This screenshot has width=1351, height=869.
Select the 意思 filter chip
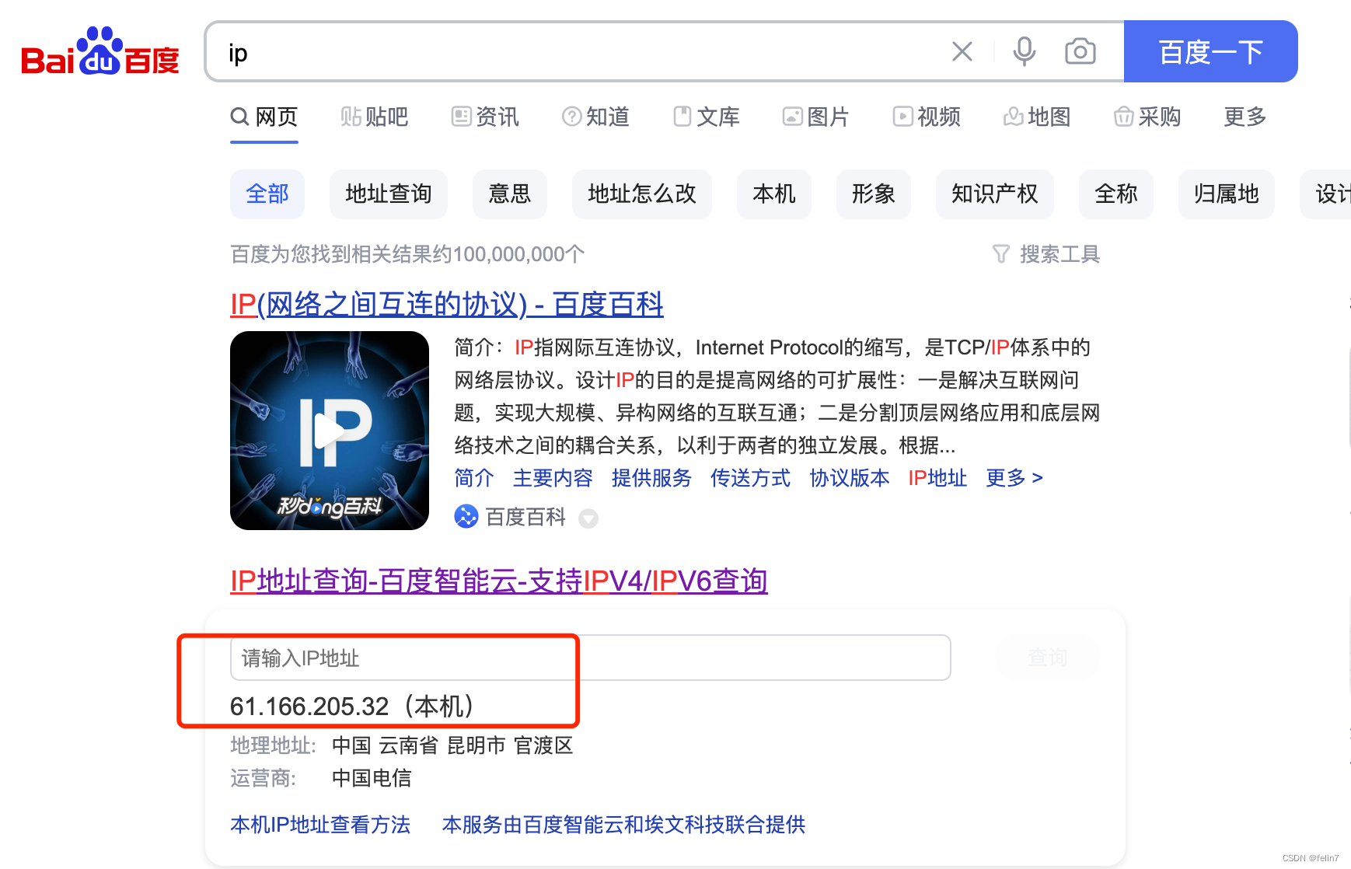pyautogui.click(x=510, y=194)
